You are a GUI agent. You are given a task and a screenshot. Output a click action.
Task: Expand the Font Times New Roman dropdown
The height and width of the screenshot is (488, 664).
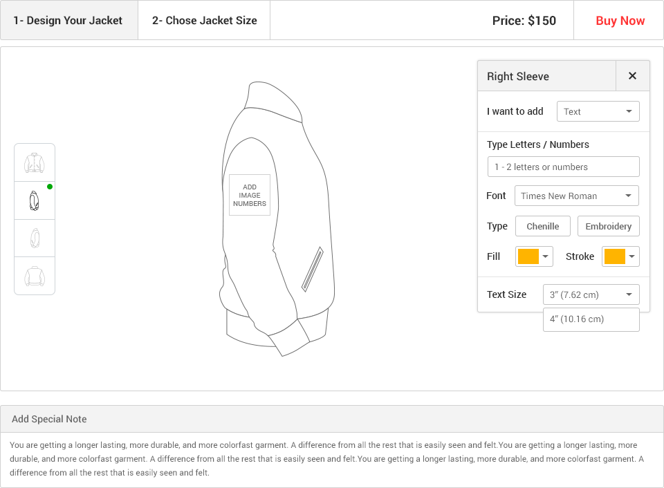[x=577, y=196]
